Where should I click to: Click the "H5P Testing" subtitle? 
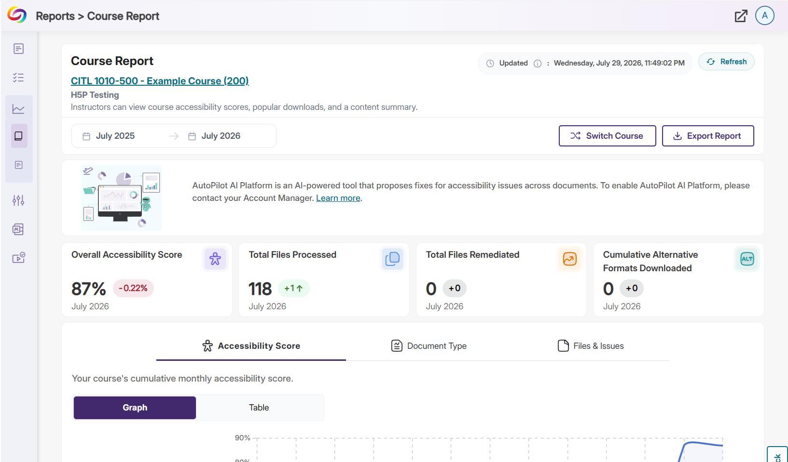pos(95,95)
